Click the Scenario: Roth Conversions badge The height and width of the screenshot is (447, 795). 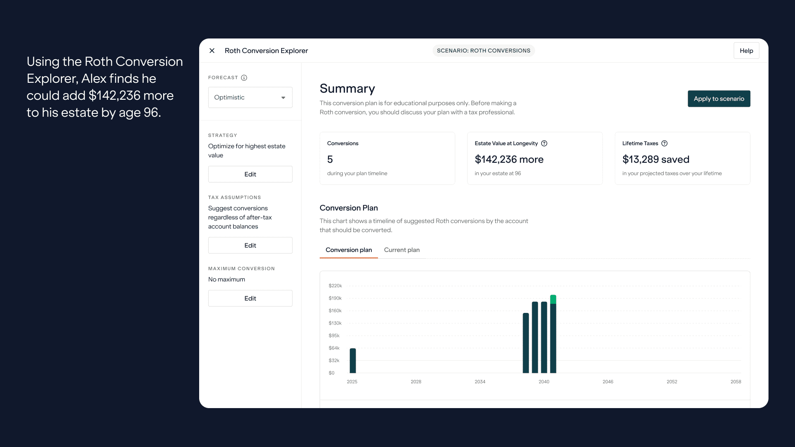coord(483,51)
